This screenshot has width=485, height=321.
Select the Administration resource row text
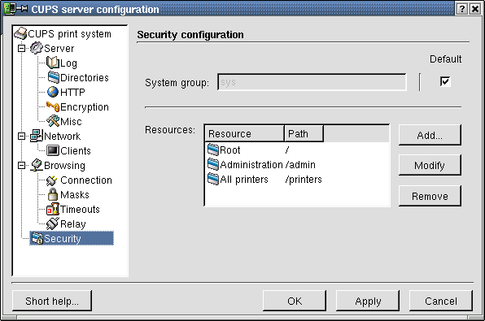point(251,165)
